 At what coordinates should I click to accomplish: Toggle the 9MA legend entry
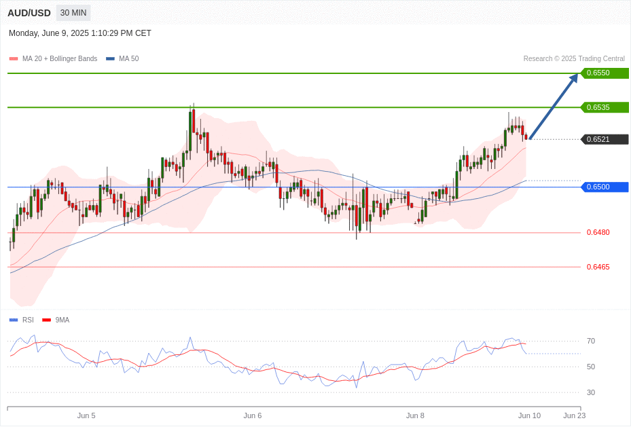pos(56,320)
